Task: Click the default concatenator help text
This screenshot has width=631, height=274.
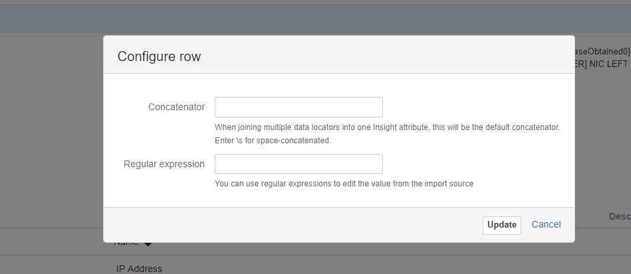Action: tap(387, 127)
